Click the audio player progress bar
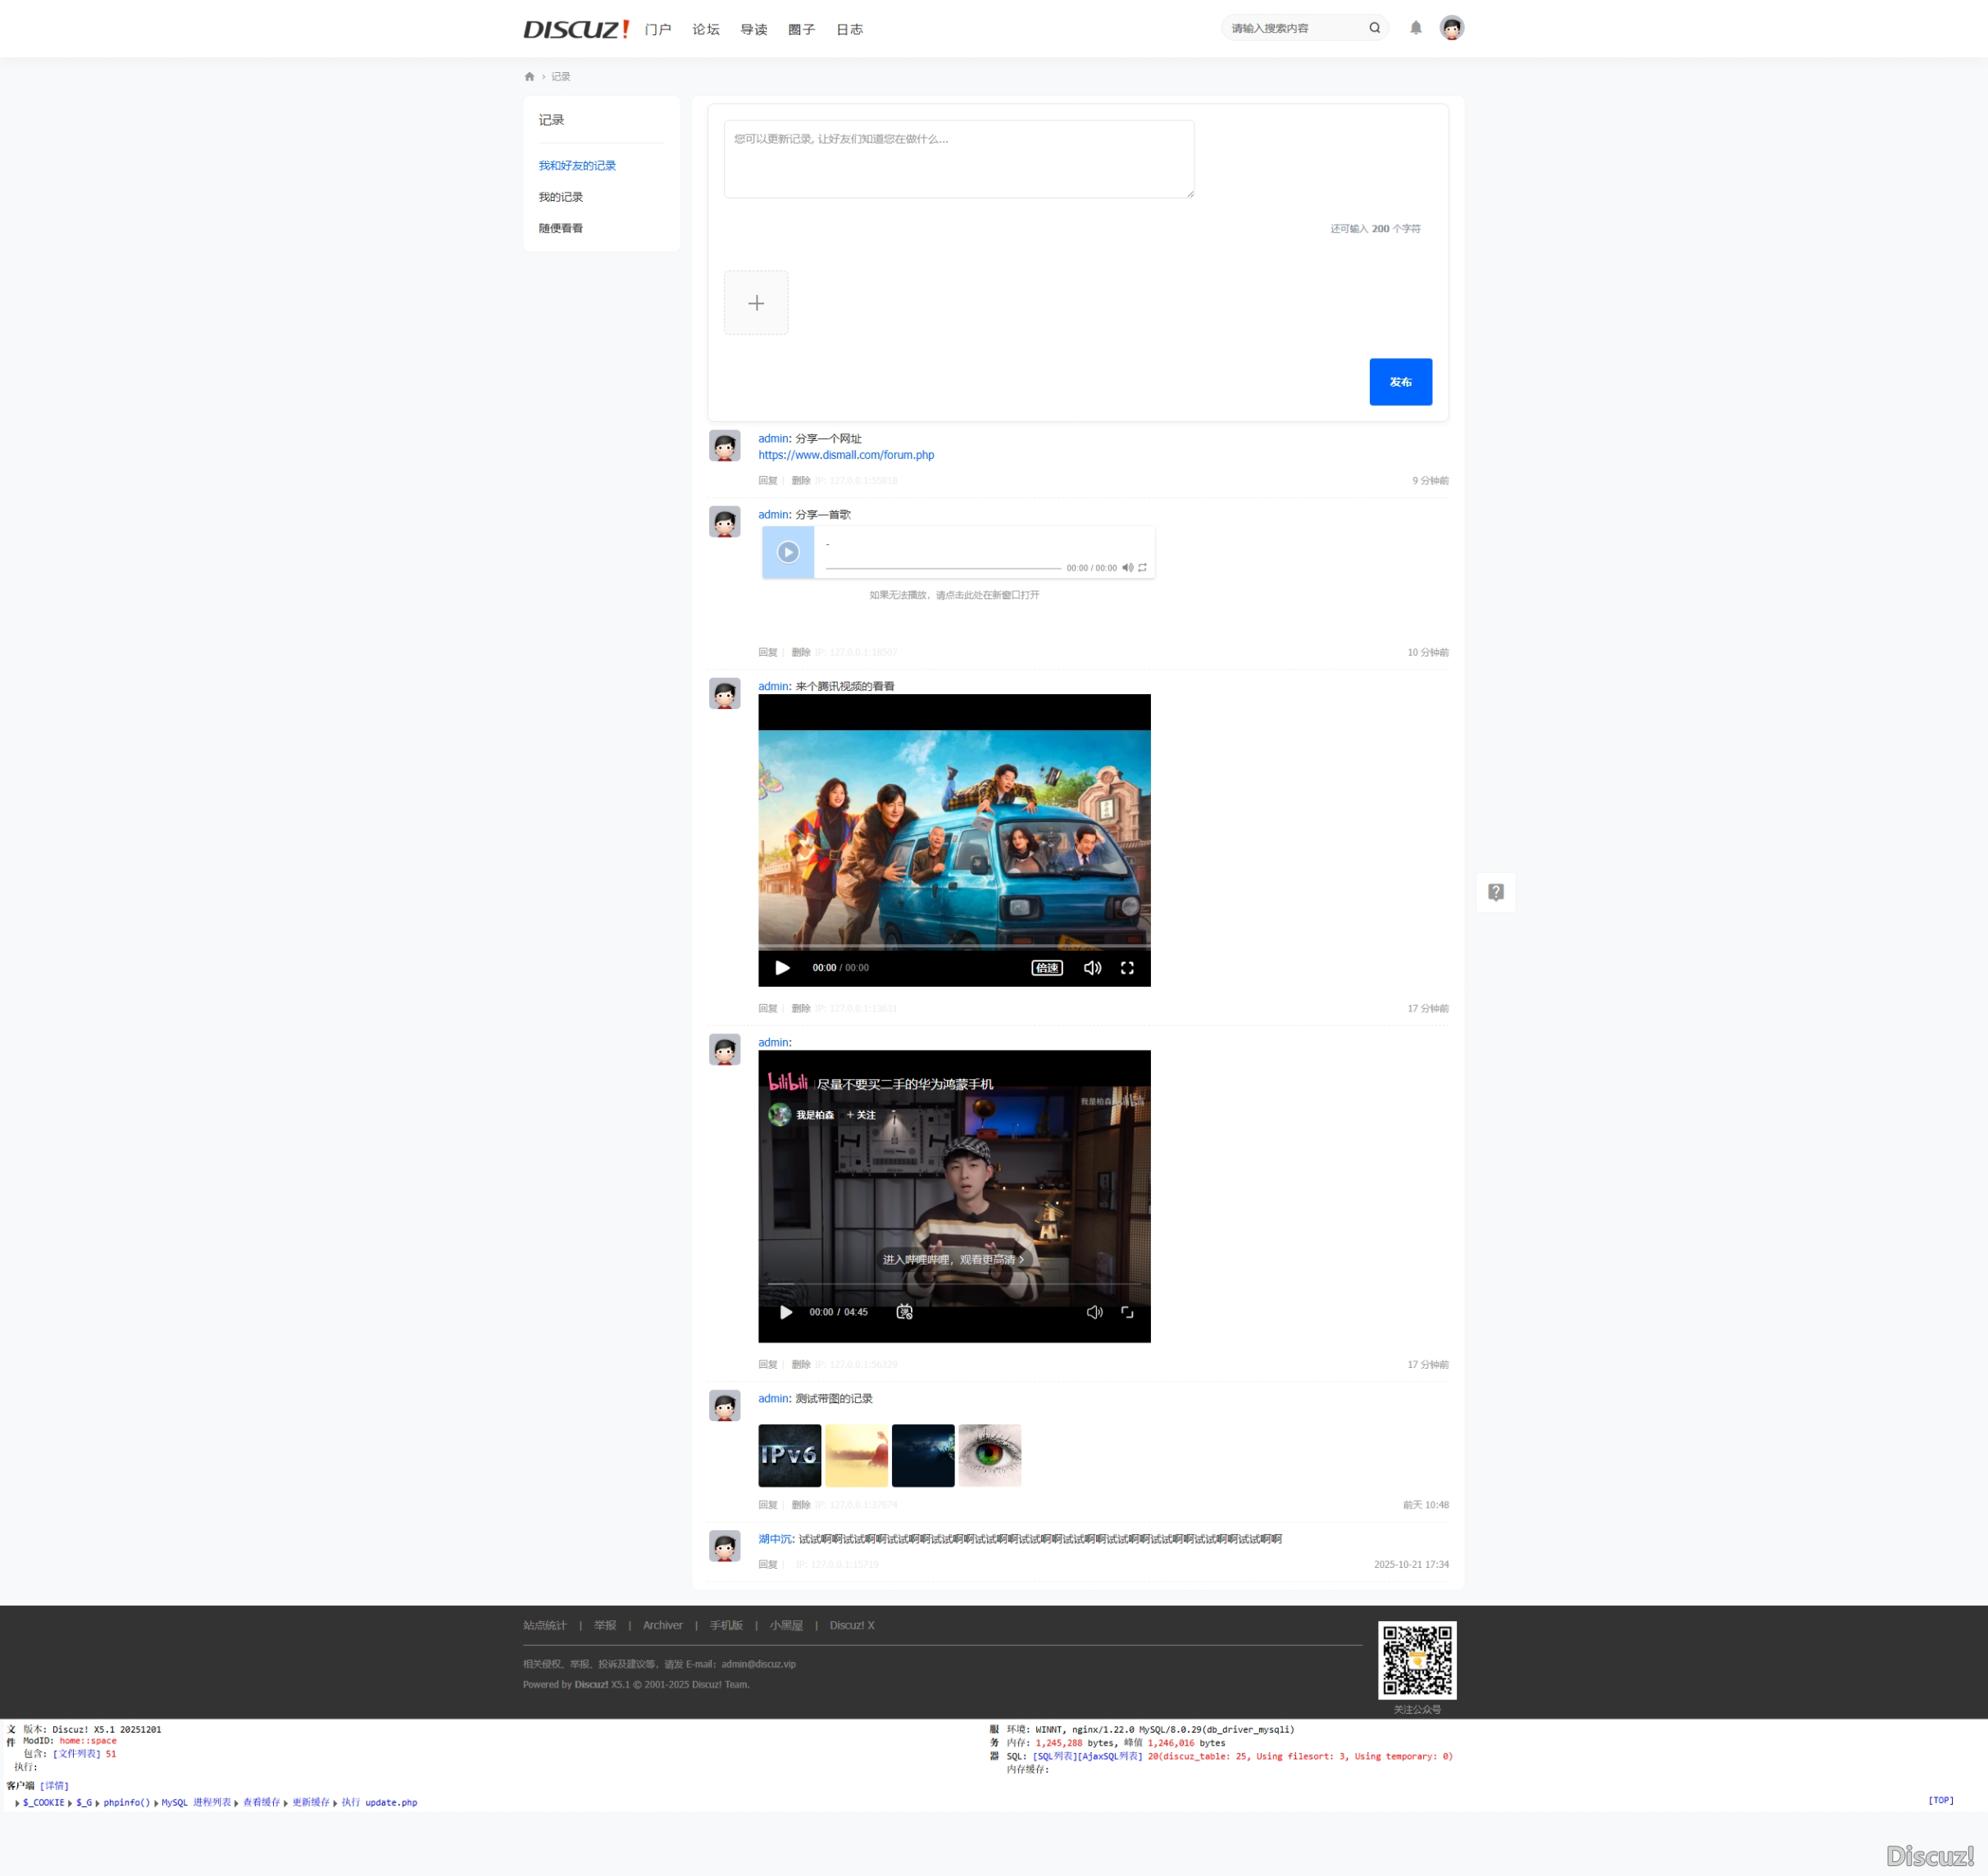Image resolution: width=1988 pixels, height=1876 pixels. pyautogui.click(x=943, y=568)
